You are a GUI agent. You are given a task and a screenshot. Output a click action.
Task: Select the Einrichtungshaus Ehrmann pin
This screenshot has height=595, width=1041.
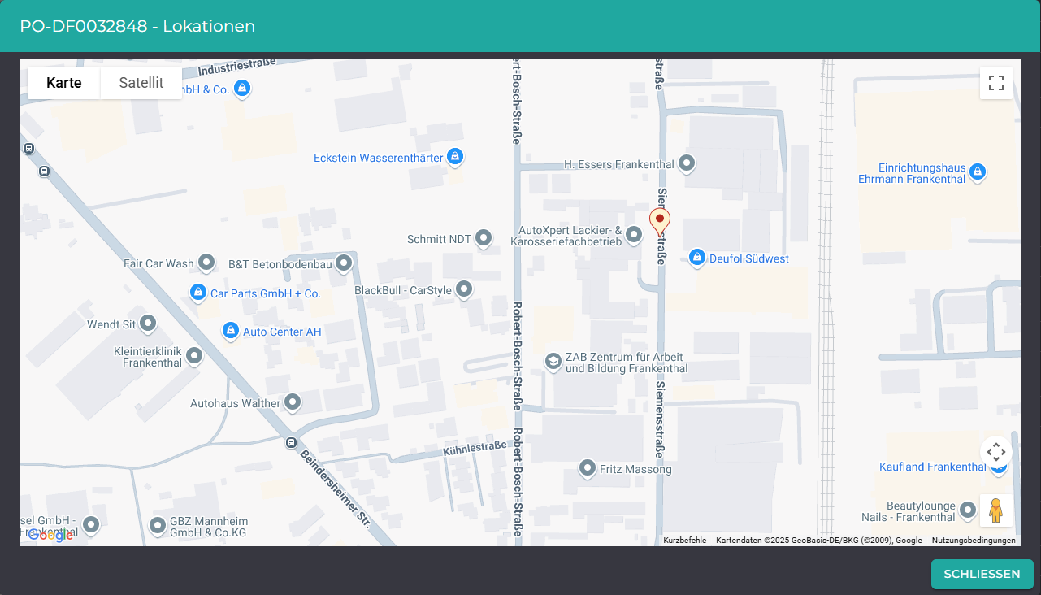[978, 172]
